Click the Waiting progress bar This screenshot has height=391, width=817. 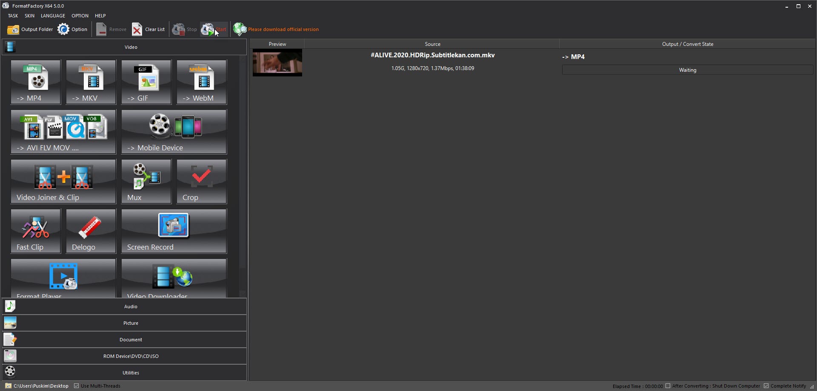688,70
